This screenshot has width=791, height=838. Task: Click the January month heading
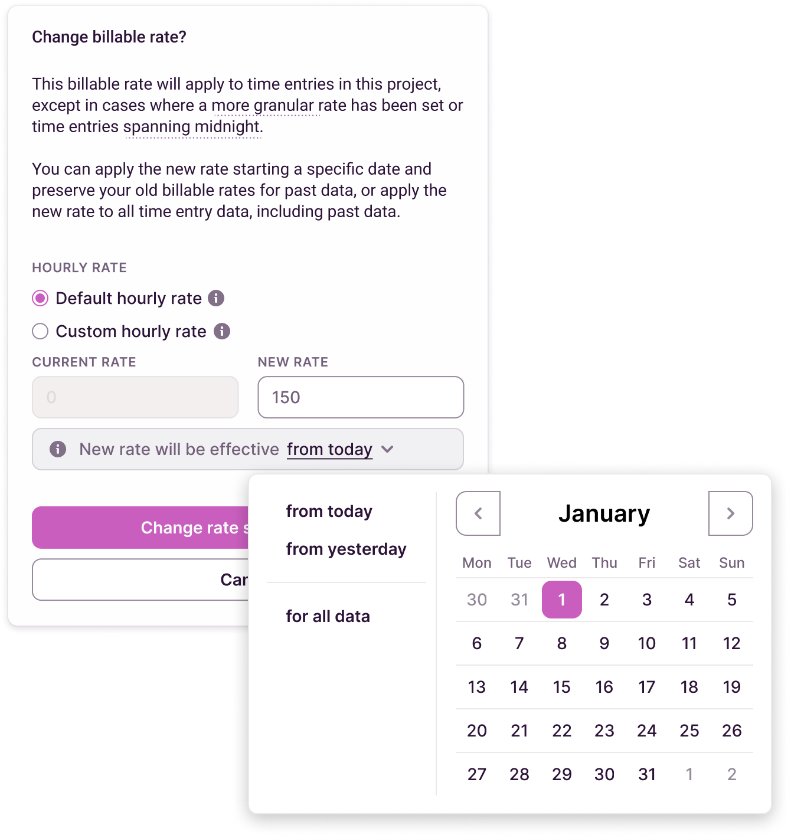tap(604, 513)
